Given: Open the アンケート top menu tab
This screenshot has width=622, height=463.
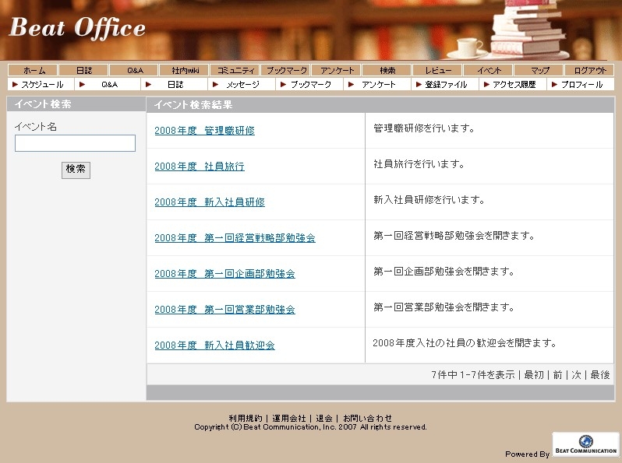Looking at the screenshot, I should click(x=337, y=70).
